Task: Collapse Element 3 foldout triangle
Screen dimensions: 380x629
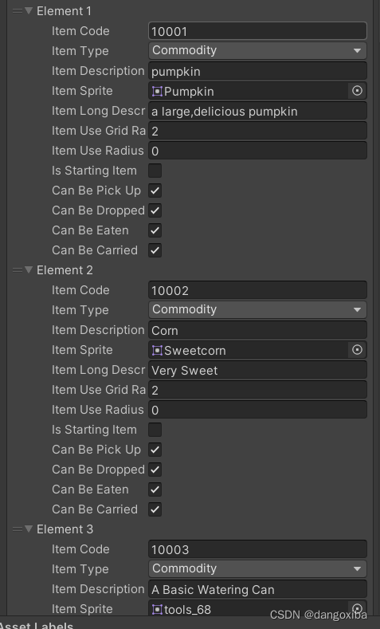Action: [x=29, y=529]
